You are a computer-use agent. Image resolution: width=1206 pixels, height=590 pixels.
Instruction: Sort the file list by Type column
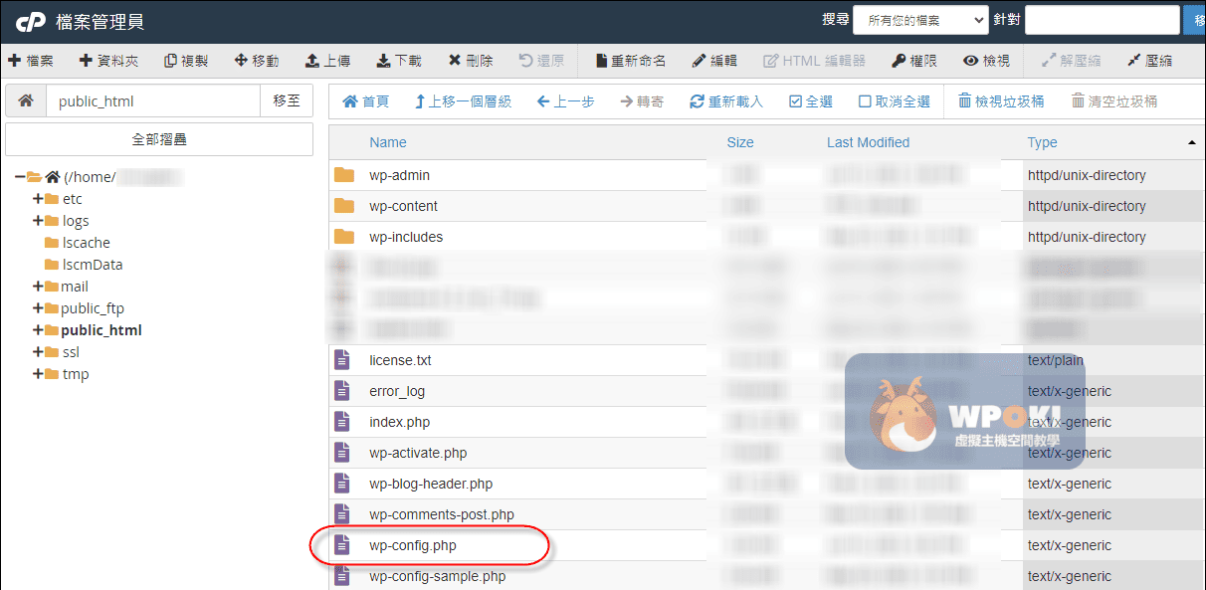(x=1042, y=142)
